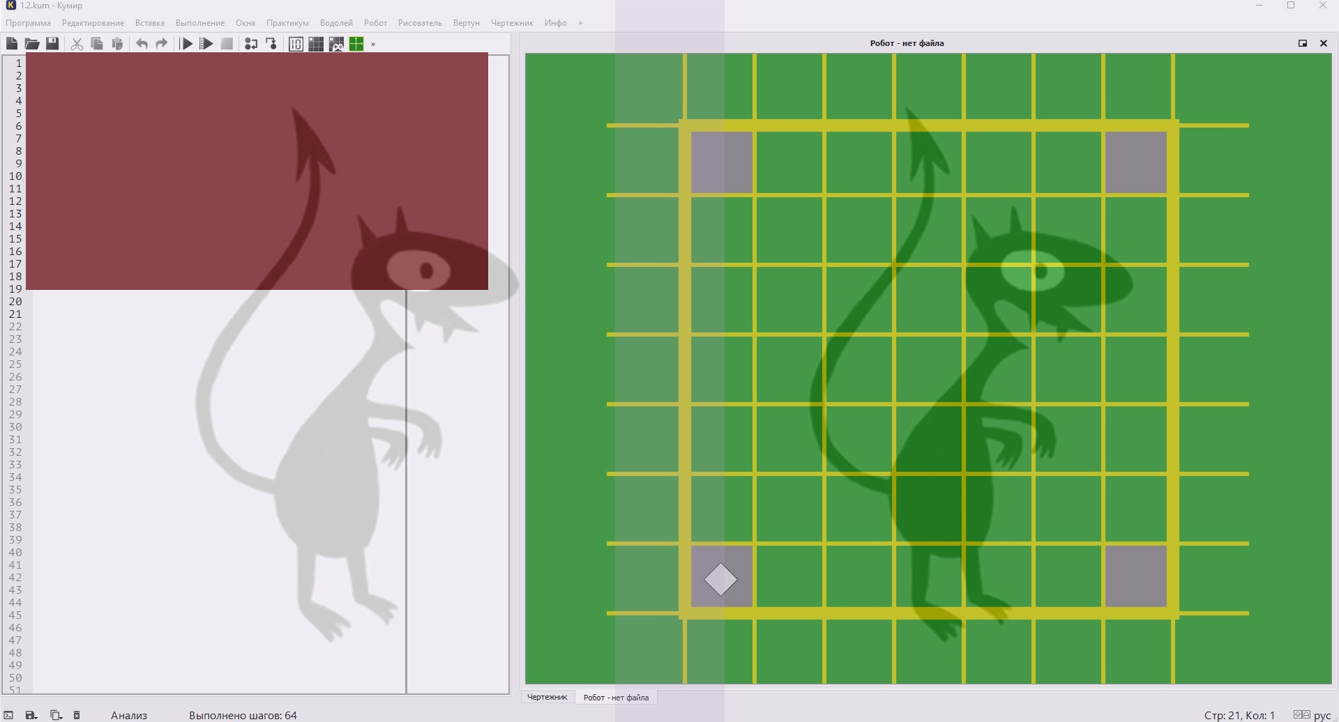The height and width of the screenshot is (722, 1339).
Task: Click the green Чертежник crosshair icon
Action: 356,44
